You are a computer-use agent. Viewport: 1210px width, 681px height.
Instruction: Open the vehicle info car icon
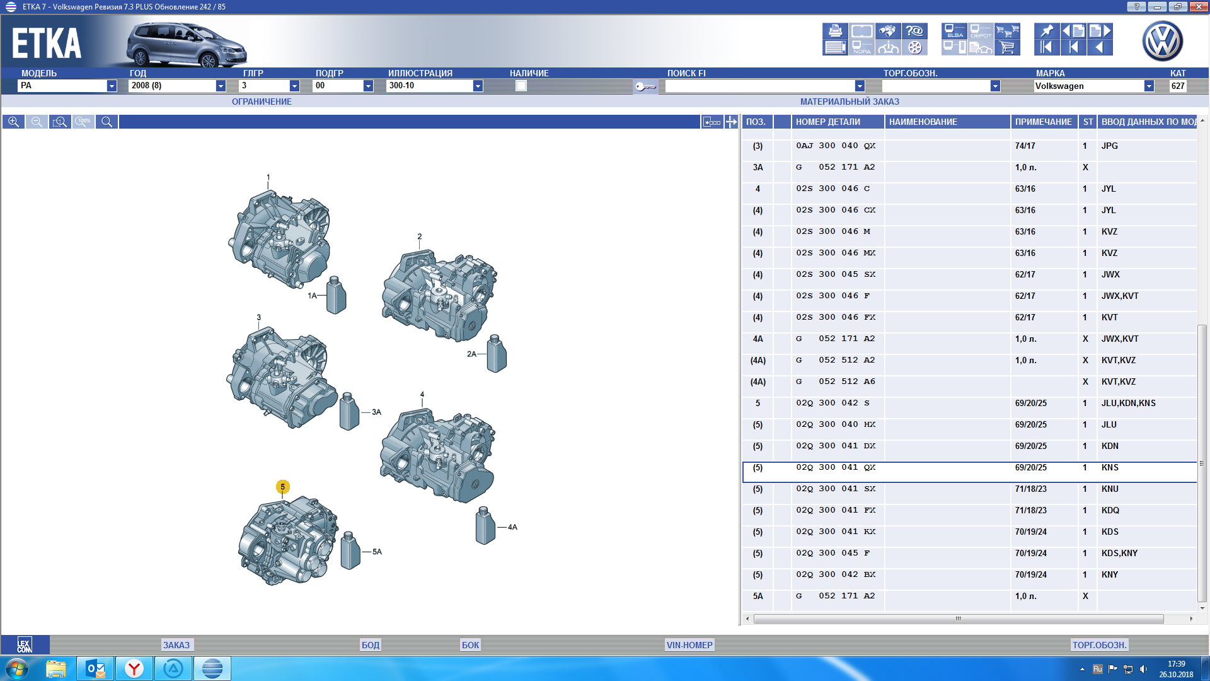click(888, 47)
